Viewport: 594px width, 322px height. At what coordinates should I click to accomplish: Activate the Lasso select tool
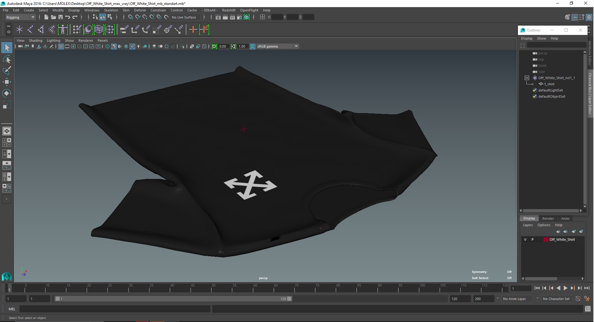point(7,59)
